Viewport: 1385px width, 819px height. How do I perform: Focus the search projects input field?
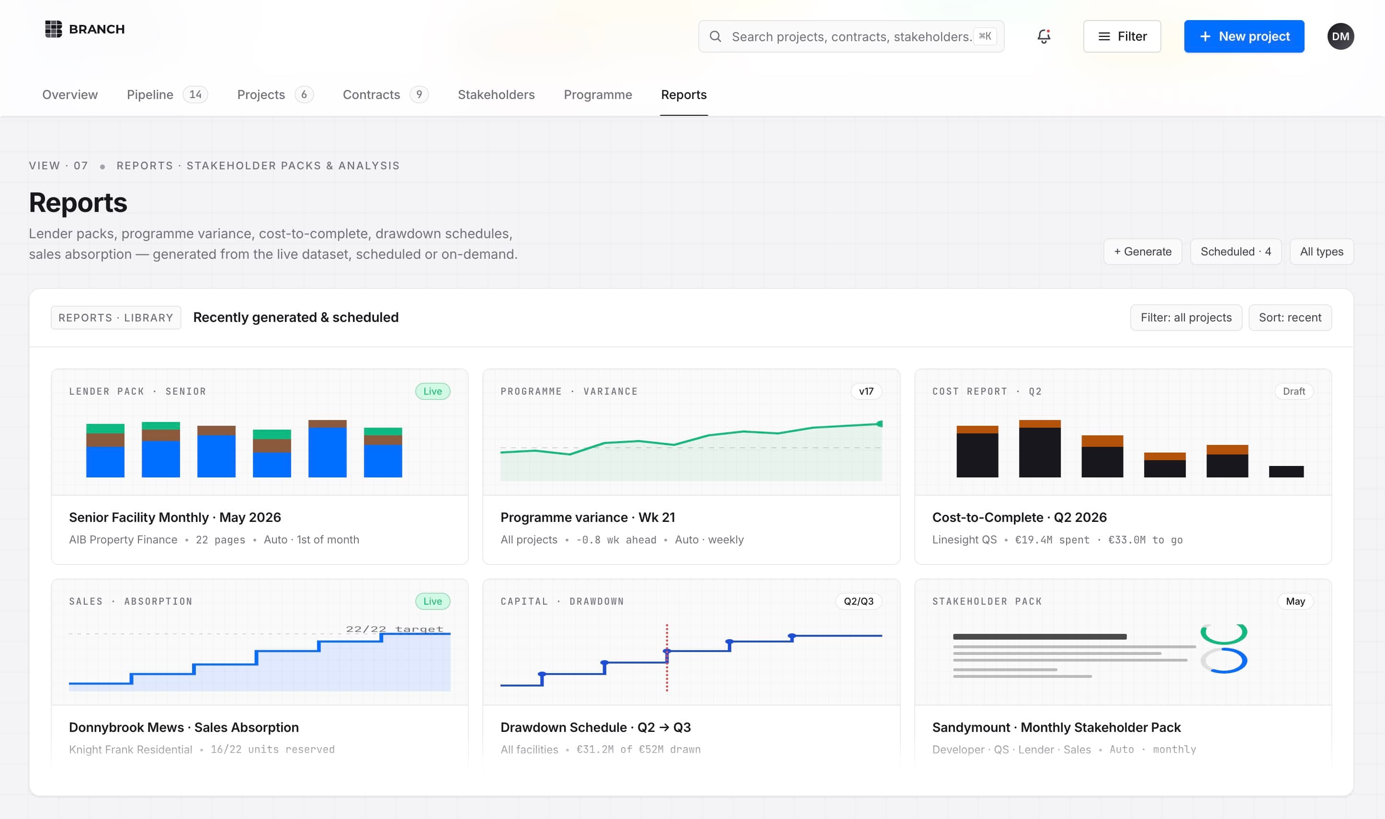851,36
